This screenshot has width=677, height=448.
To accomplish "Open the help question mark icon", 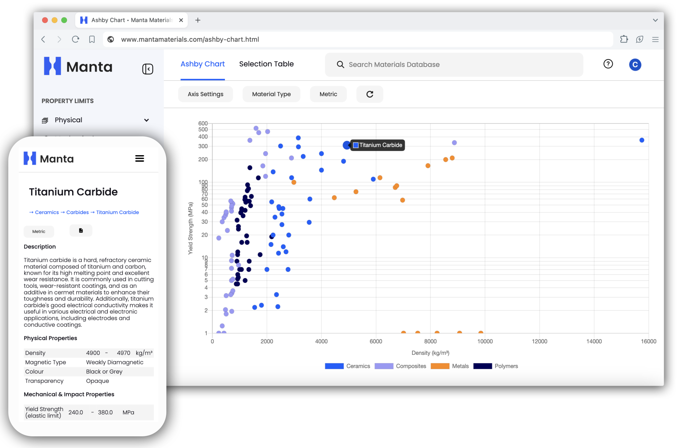I will click(608, 64).
